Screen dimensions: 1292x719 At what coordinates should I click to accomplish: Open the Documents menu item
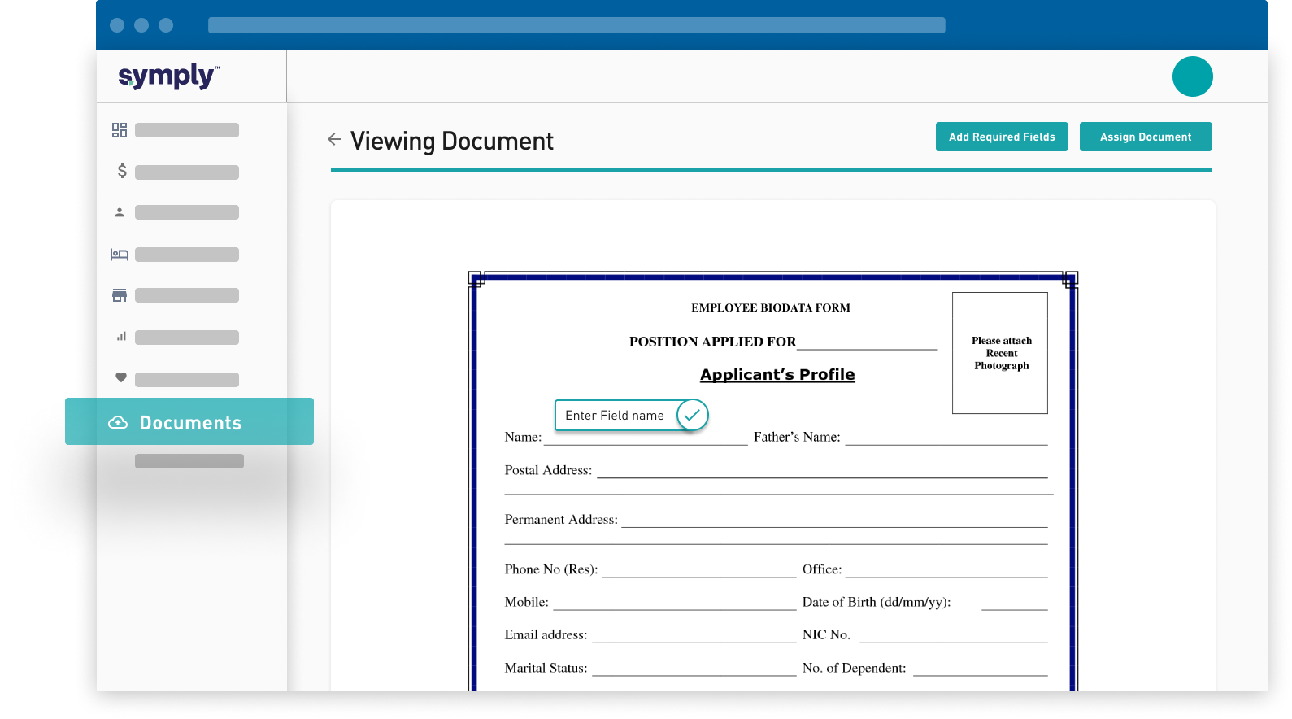coord(189,421)
